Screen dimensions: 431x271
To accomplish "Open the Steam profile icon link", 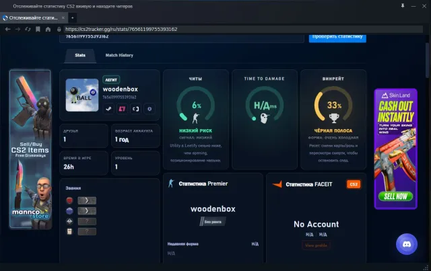I will 108,109.
